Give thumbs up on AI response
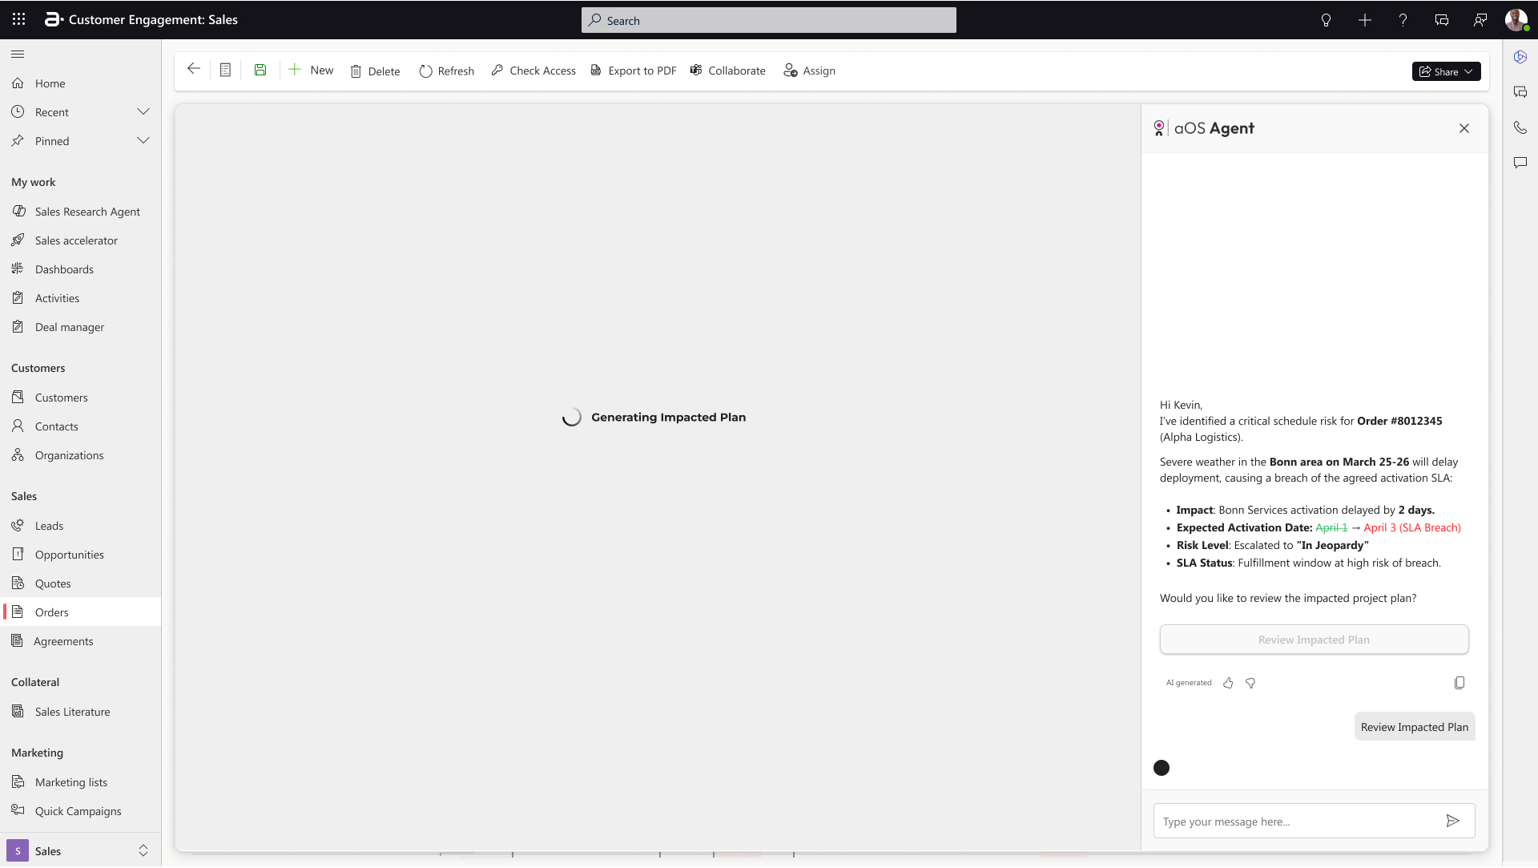 pos(1228,683)
